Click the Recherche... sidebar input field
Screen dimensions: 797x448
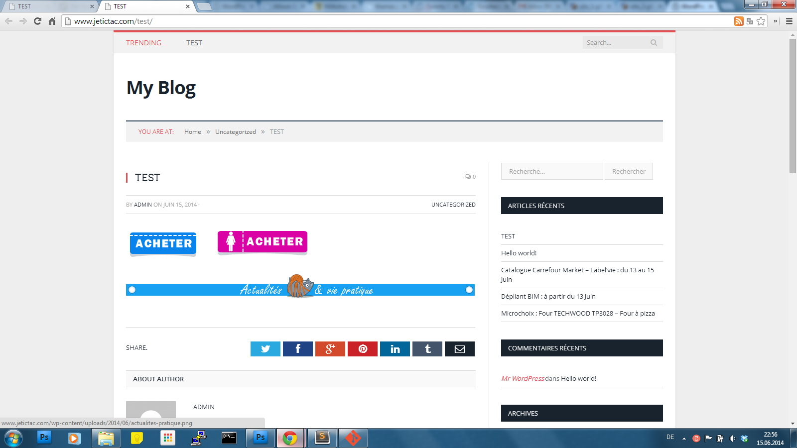pos(552,171)
